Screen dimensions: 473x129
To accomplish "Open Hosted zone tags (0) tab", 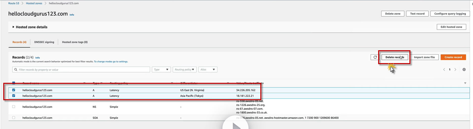I will pos(75,42).
